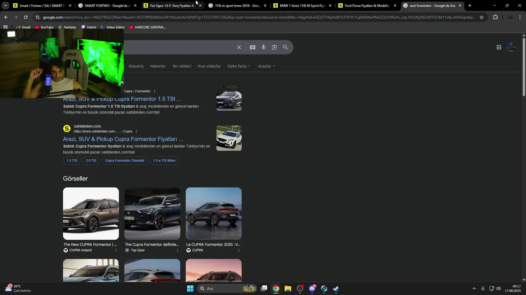
Task: Open the tab search dropdown
Action: point(5,6)
